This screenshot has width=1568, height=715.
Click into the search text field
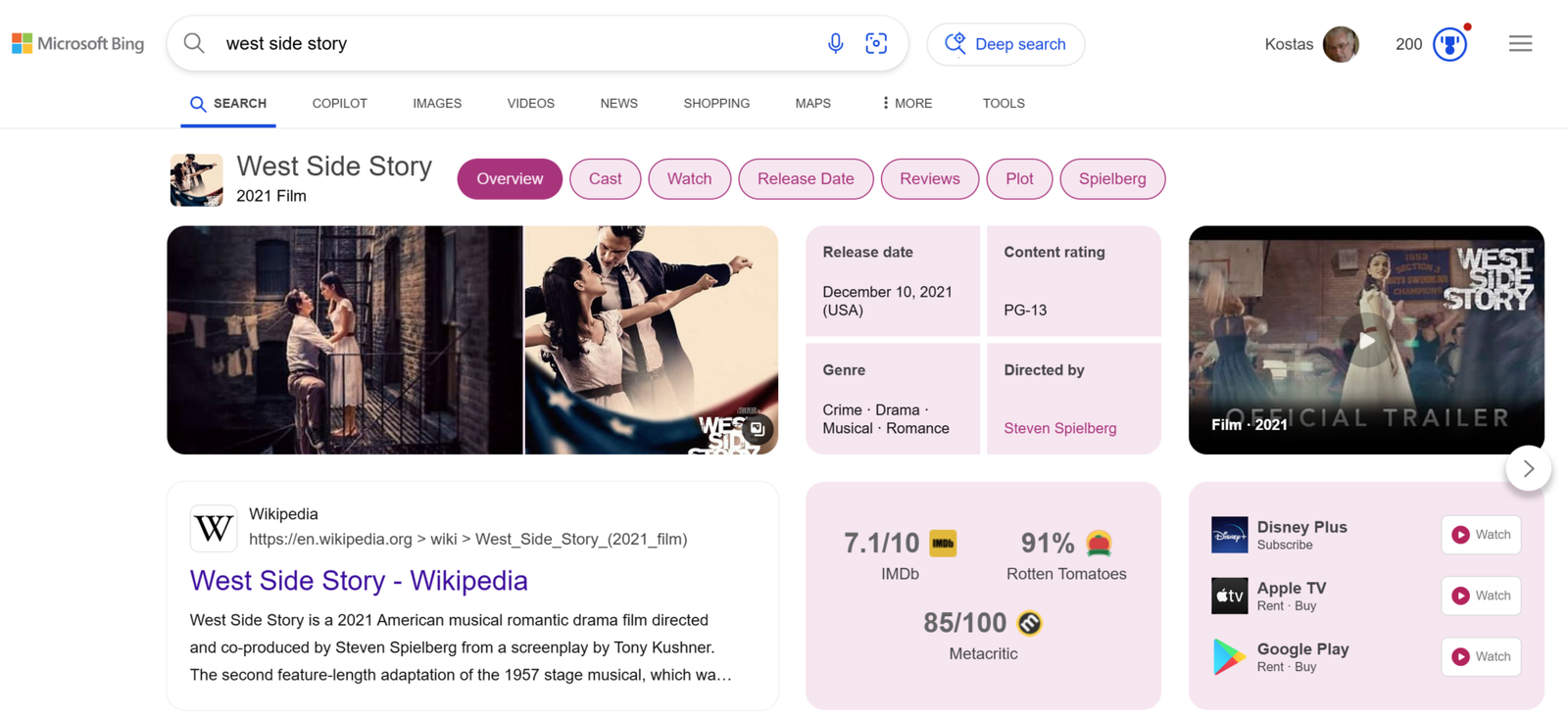[510, 44]
